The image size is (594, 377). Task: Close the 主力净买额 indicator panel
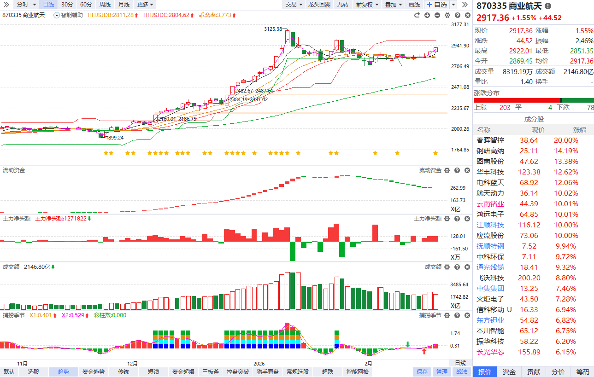tap(466, 218)
